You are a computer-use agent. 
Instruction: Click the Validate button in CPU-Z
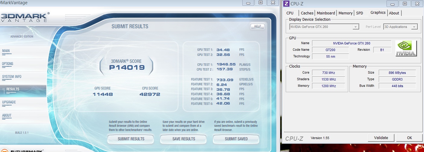(x=381, y=138)
